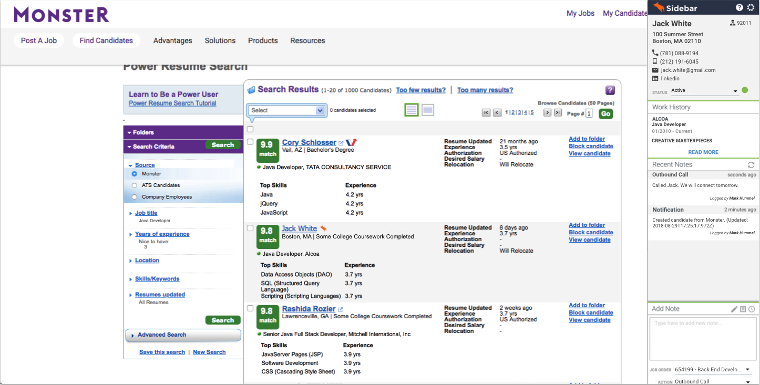Screen dimensions: 760x385
Task: Check the box beside Jack White
Action: (250, 228)
